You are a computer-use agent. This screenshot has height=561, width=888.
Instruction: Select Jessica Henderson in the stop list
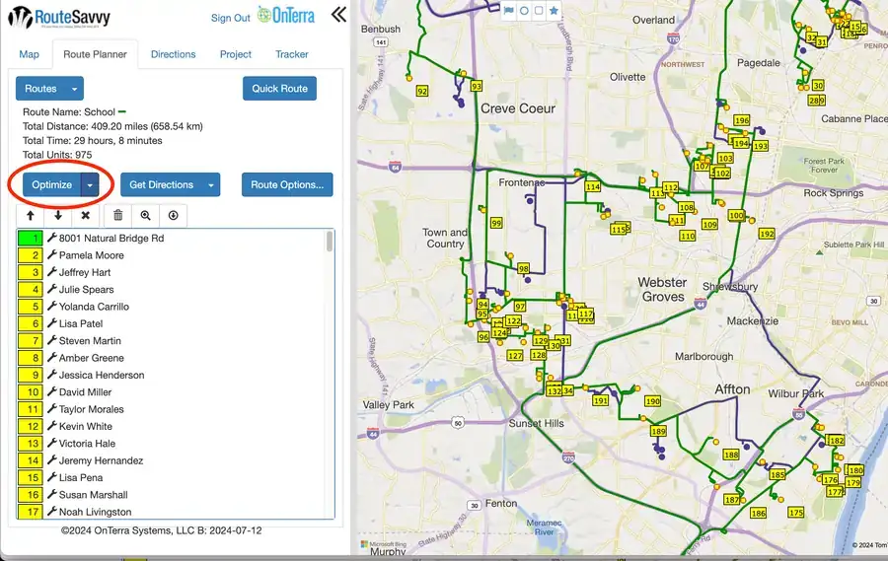point(102,375)
